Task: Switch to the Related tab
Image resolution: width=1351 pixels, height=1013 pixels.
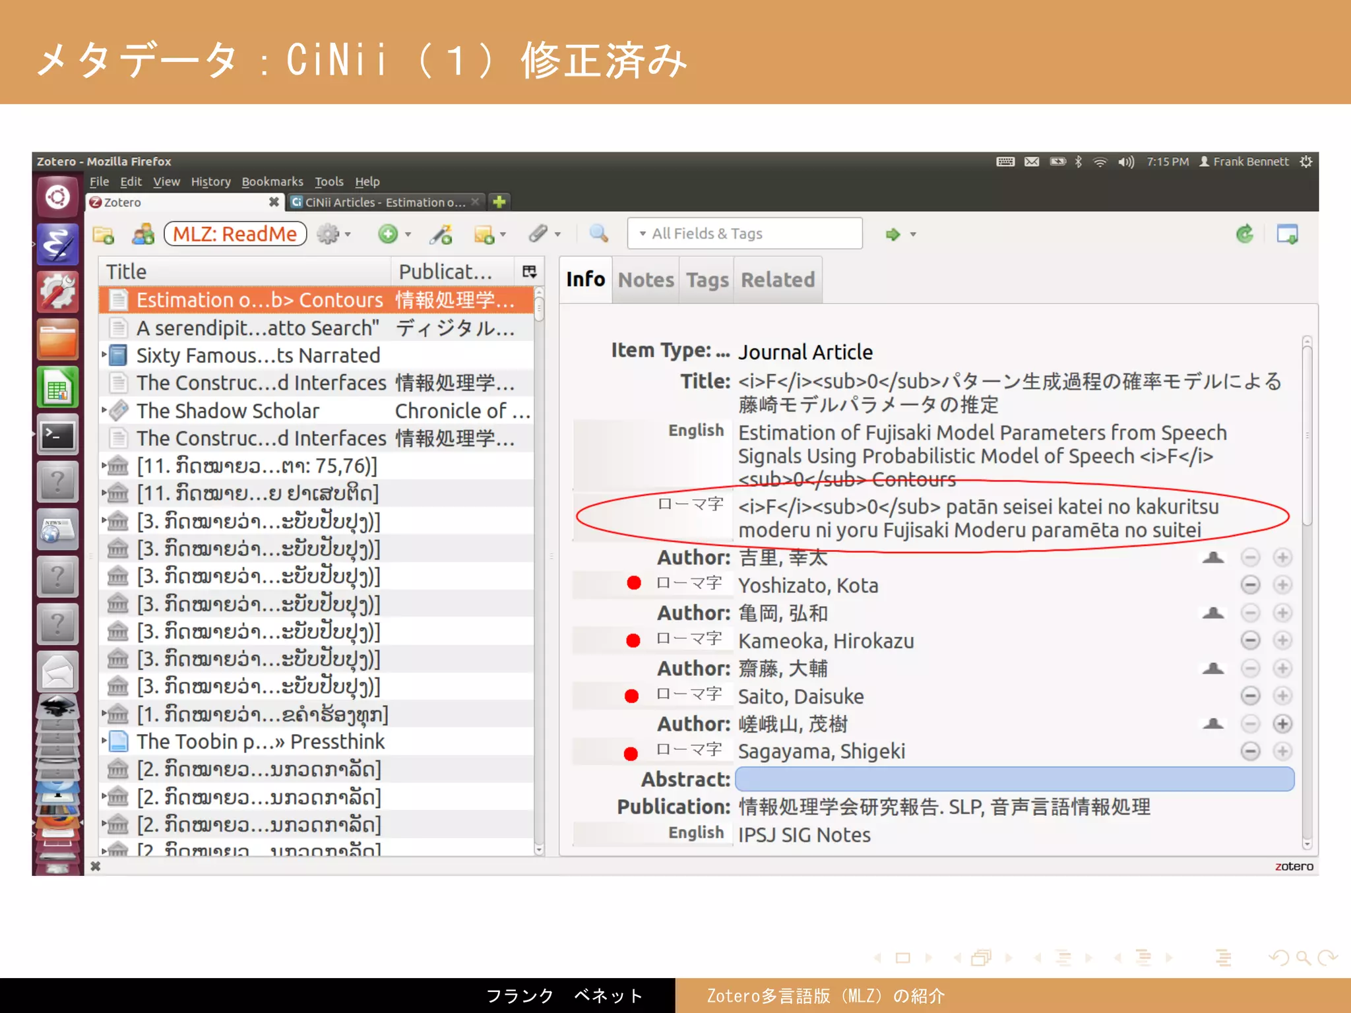Action: 778,280
